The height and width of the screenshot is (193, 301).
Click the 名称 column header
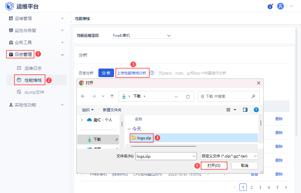(139, 119)
